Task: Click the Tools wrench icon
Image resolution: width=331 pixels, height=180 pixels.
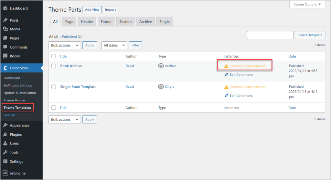Action: tap(5, 152)
